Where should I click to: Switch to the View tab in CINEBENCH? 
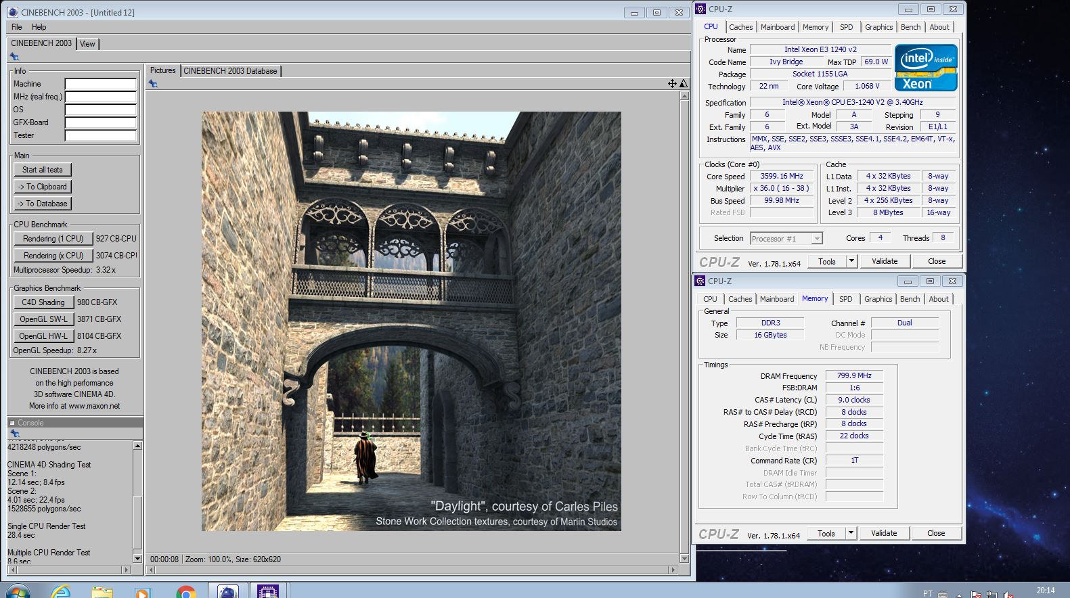(88, 44)
